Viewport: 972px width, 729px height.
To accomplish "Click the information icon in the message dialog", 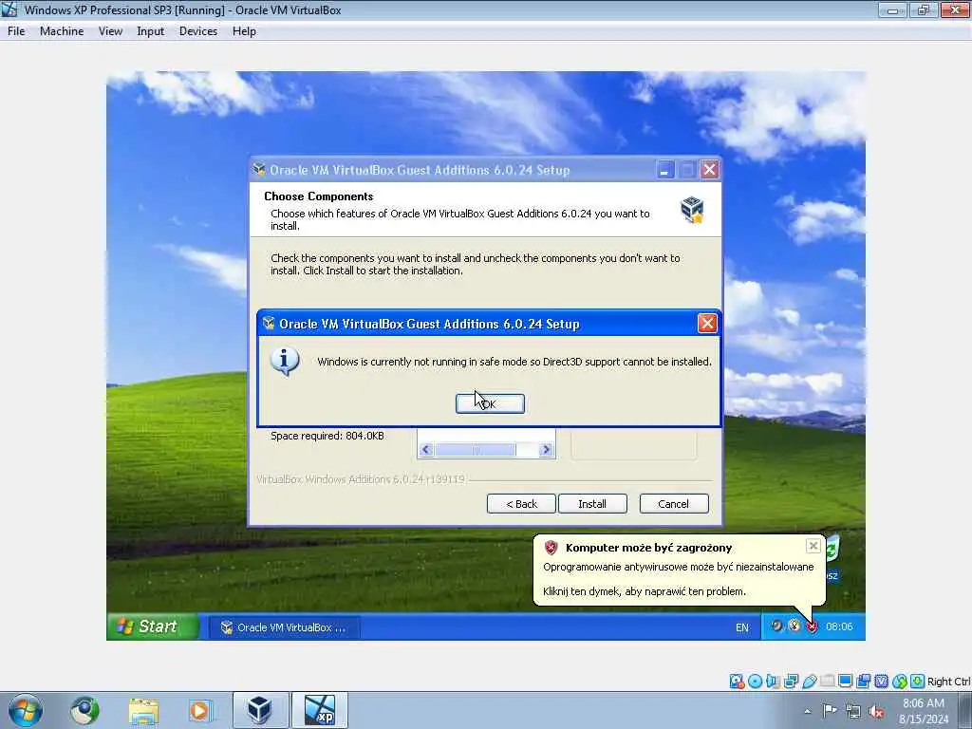I will point(285,362).
